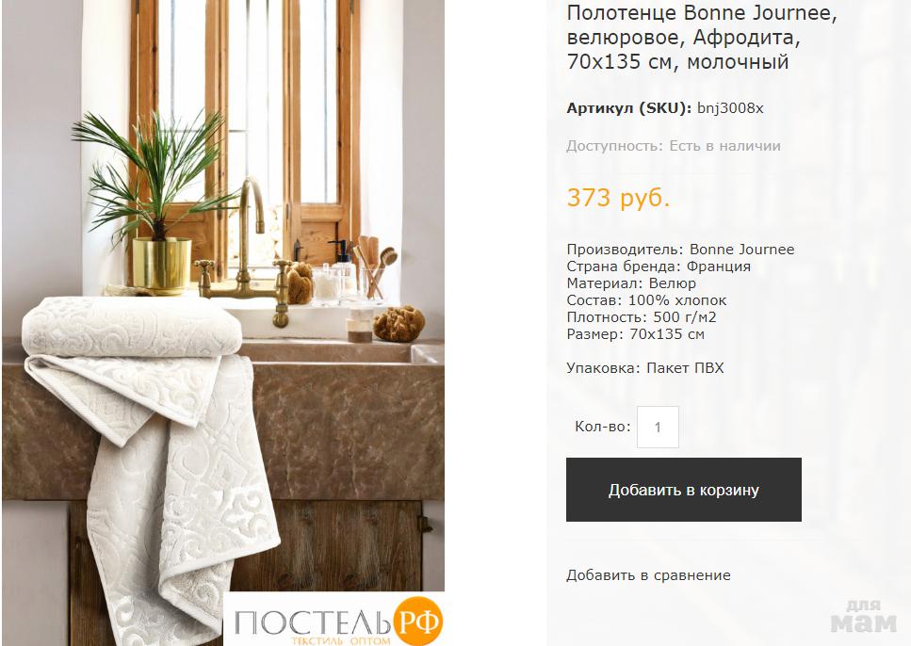Click the Страна бренда: Франция line
Image resolution: width=911 pixels, height=646 pixels.
pyautogui.click(x=659, y=266)
